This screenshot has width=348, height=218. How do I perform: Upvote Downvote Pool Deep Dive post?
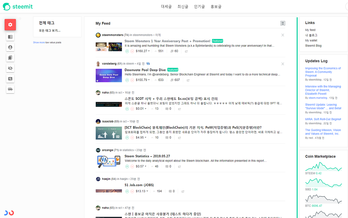click(x=127, y=80)
